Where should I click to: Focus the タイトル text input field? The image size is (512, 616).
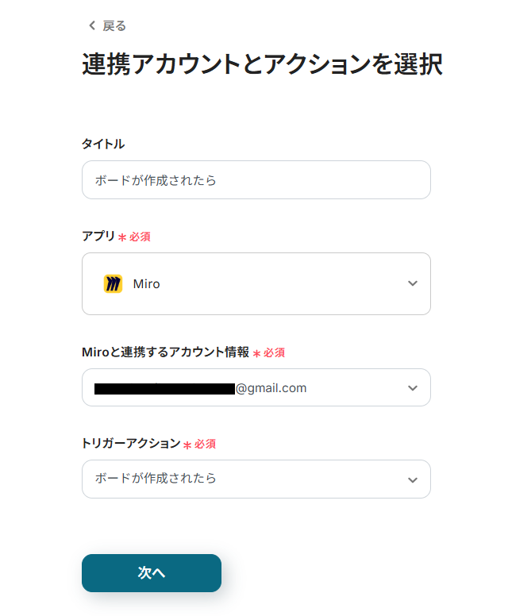pos(256,180)
